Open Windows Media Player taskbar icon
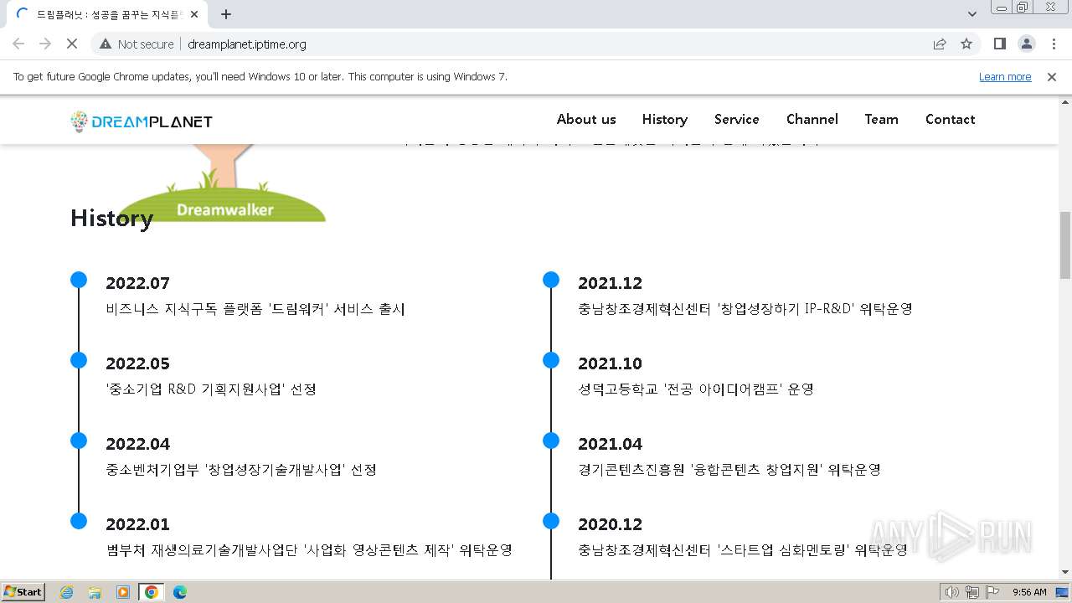The image size is (1072, 603). 123,592
